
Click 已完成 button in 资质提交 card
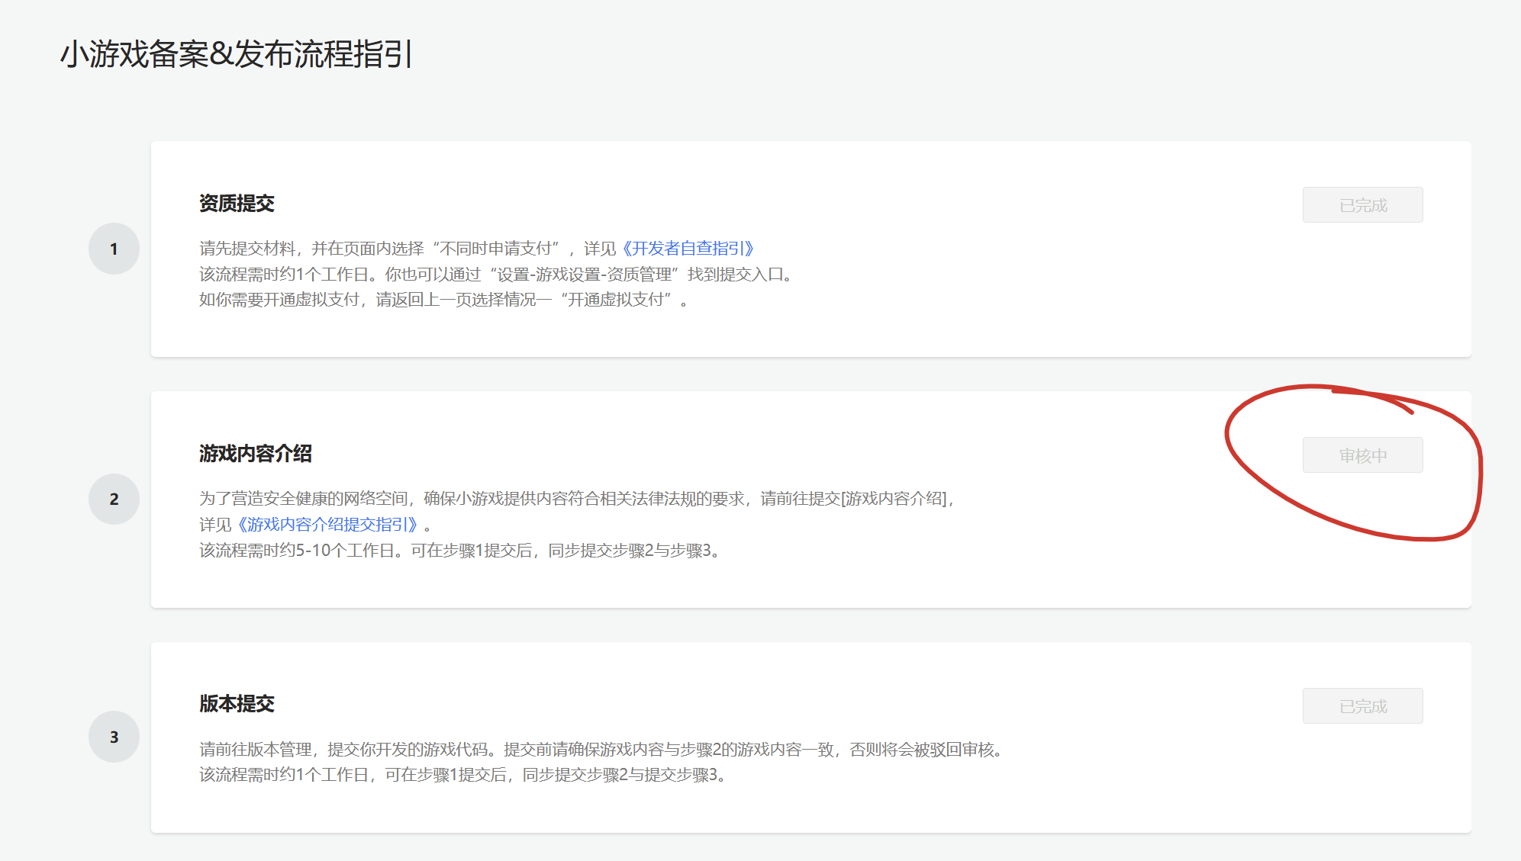(1362, 205)
